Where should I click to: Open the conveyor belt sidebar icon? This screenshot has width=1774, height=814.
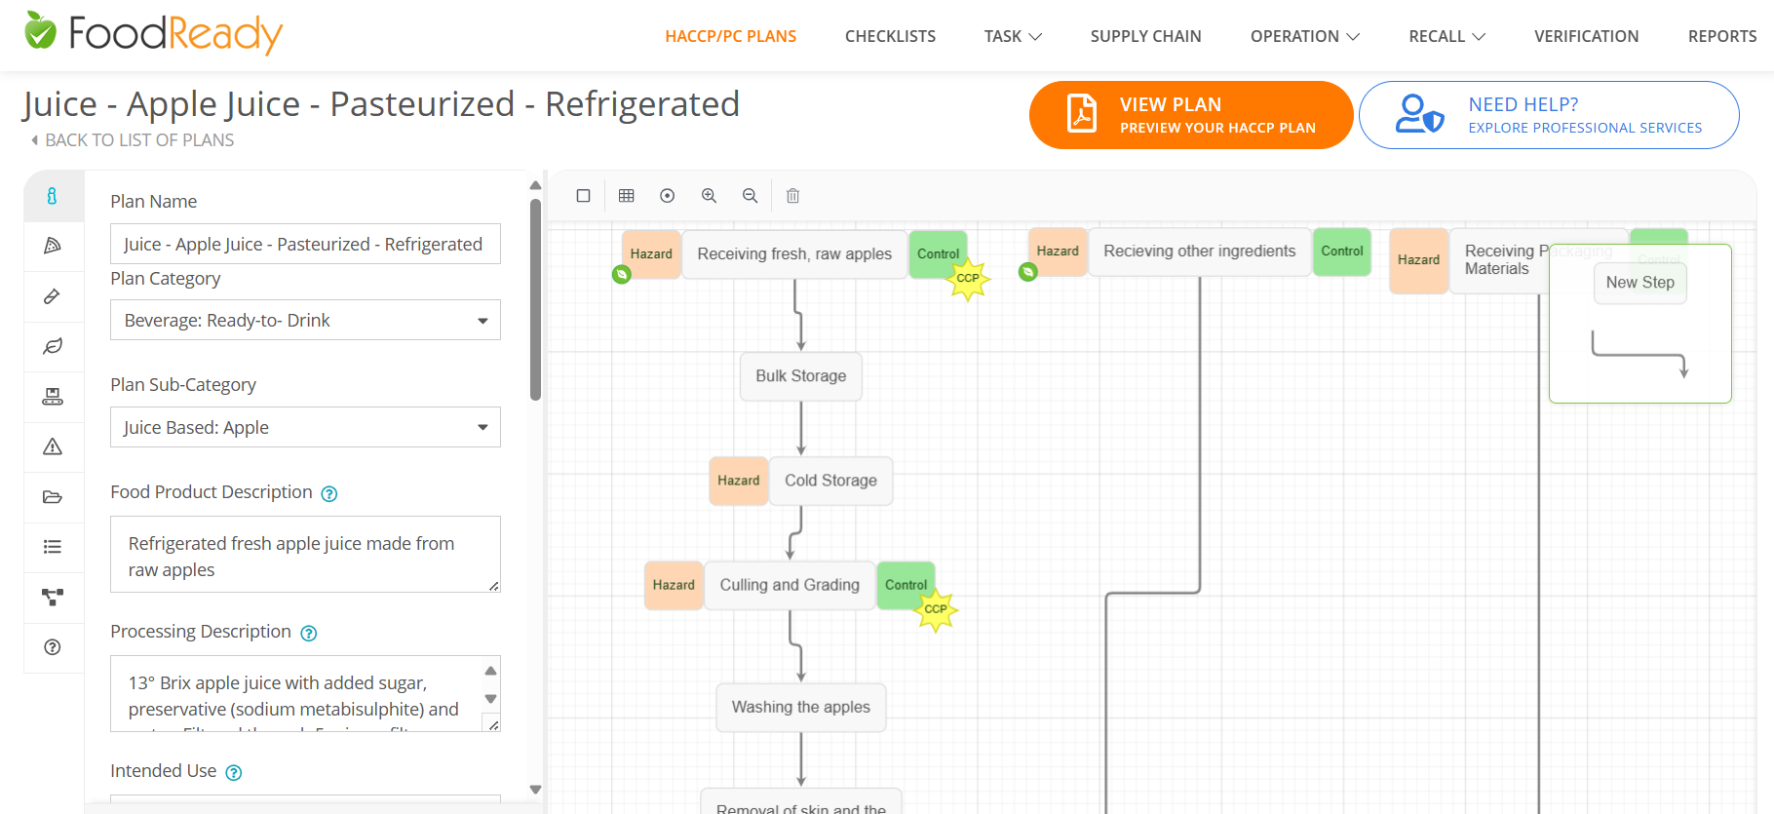point(53,396)
